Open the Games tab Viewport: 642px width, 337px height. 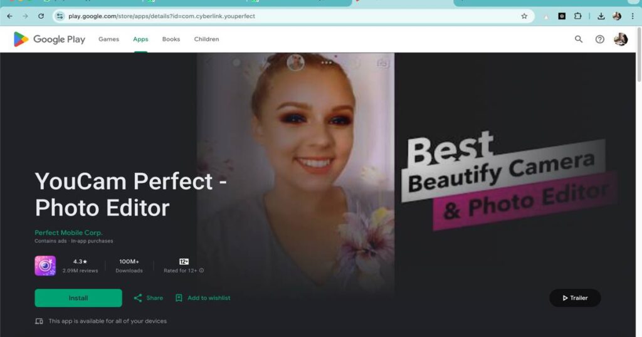(108, 39)
